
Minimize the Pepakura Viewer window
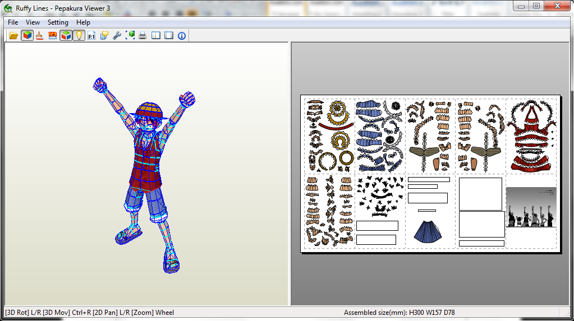(x=521, y=6)
